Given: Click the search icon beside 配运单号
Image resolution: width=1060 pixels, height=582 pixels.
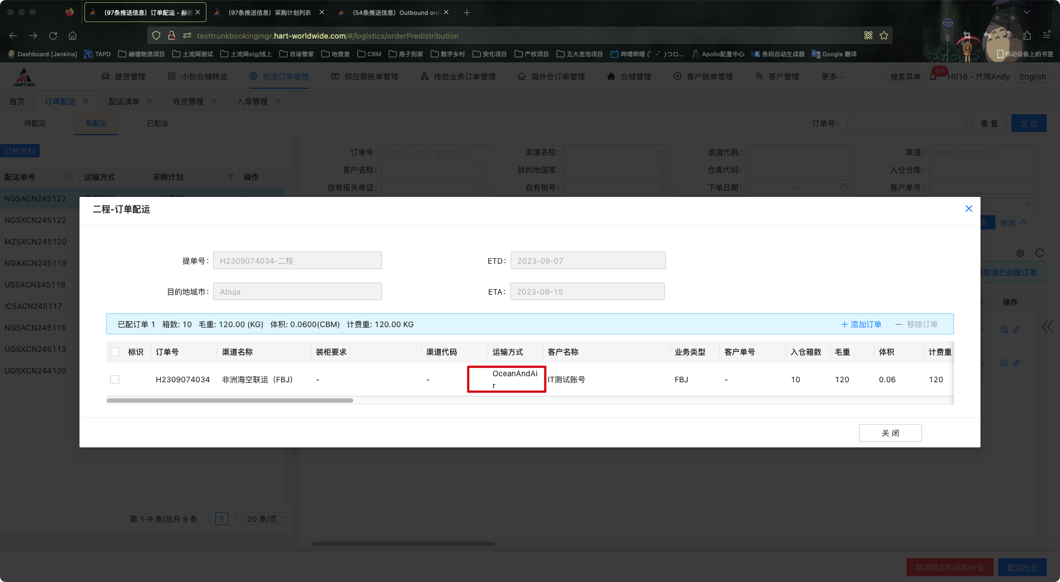Looking at the screenshot, I should tap(70, 177).
